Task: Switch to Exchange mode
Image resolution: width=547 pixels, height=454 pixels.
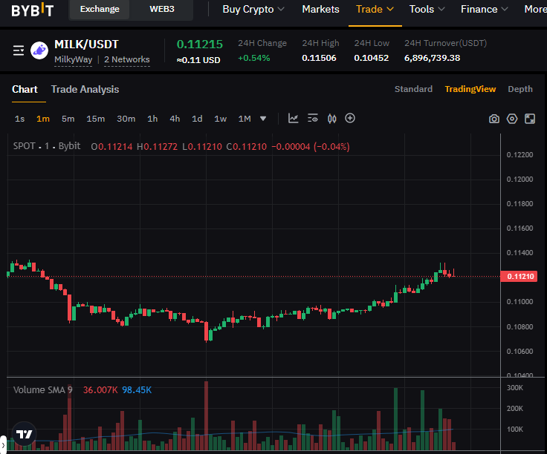Action: tap(100, 9)
